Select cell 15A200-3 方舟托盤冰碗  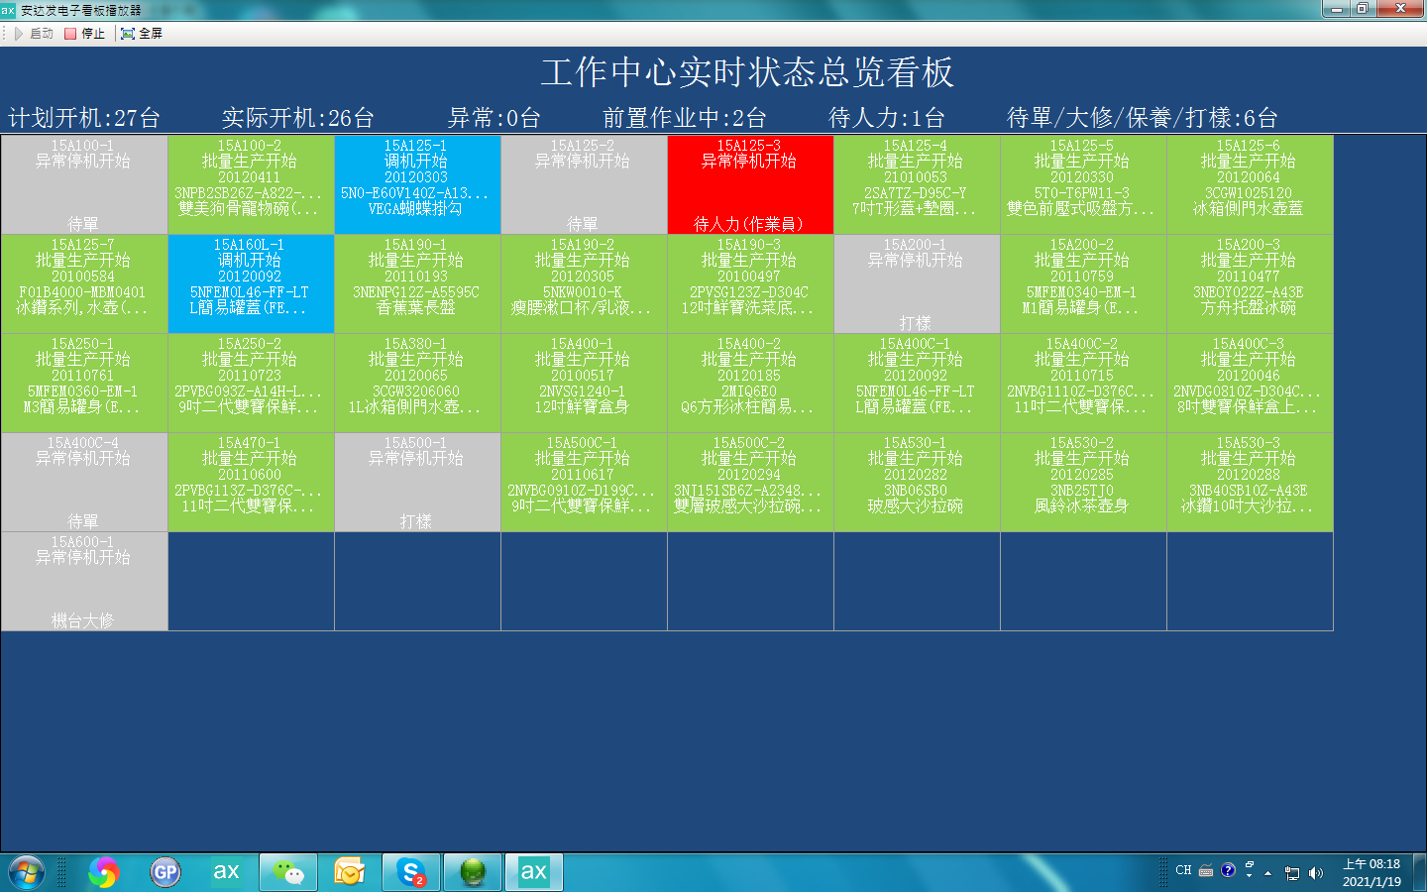[x=1250, y=283]
